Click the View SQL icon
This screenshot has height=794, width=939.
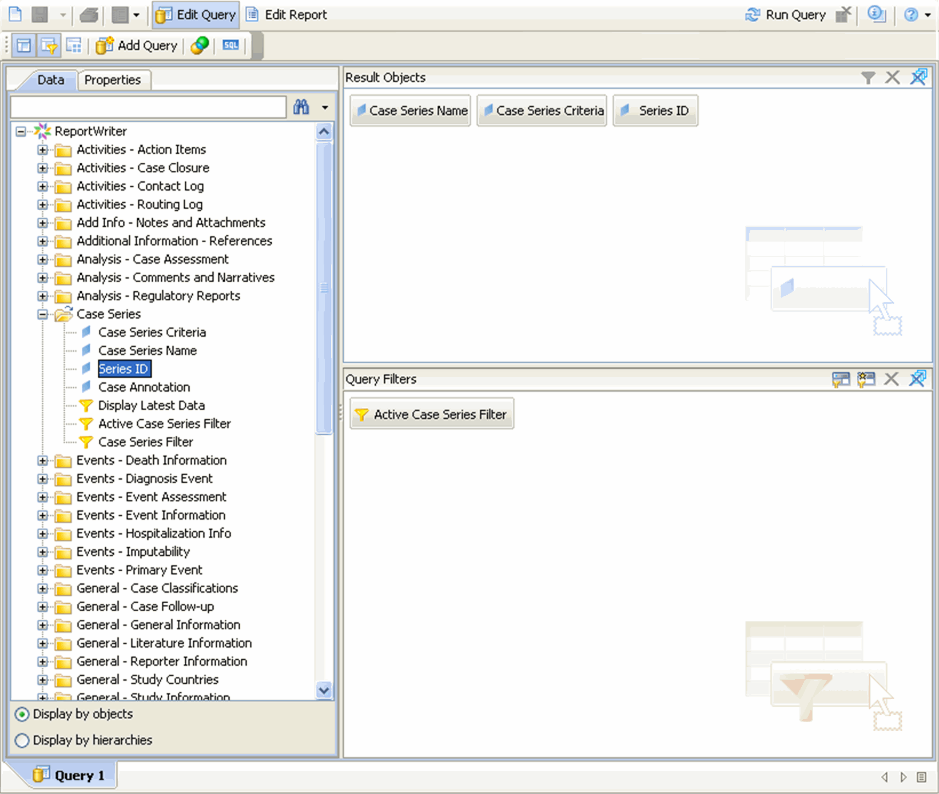230,45
